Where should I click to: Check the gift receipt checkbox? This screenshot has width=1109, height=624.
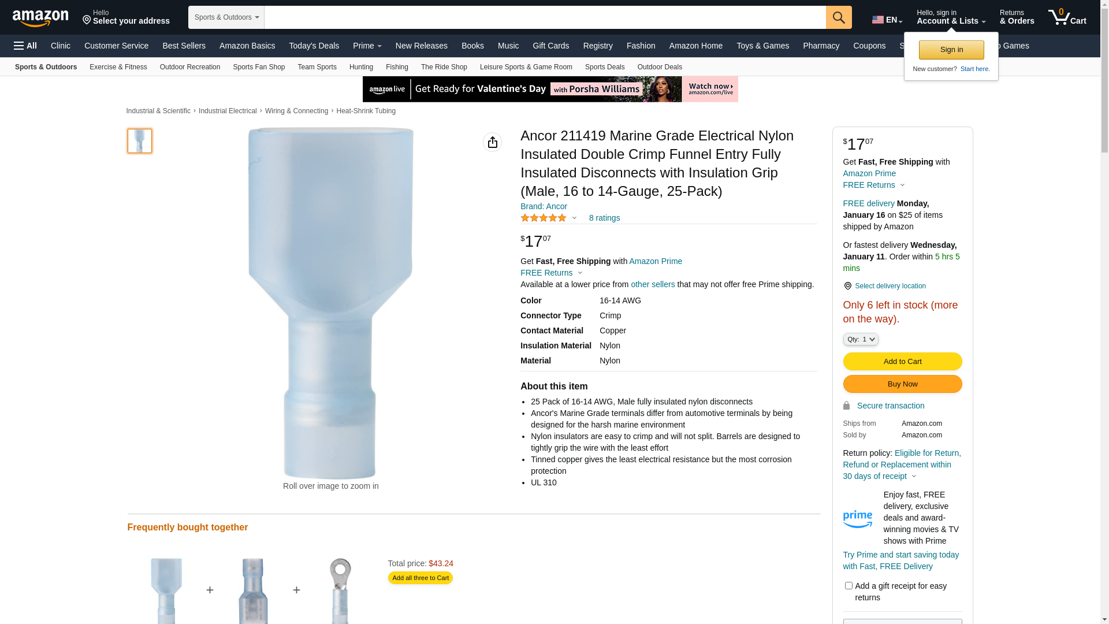pyautogui.click(x=849, y=586)
